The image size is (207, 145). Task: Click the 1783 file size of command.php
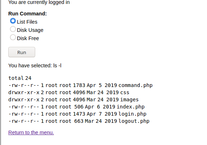tap(79, 86)
